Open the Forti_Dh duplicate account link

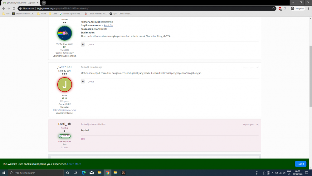109,25
